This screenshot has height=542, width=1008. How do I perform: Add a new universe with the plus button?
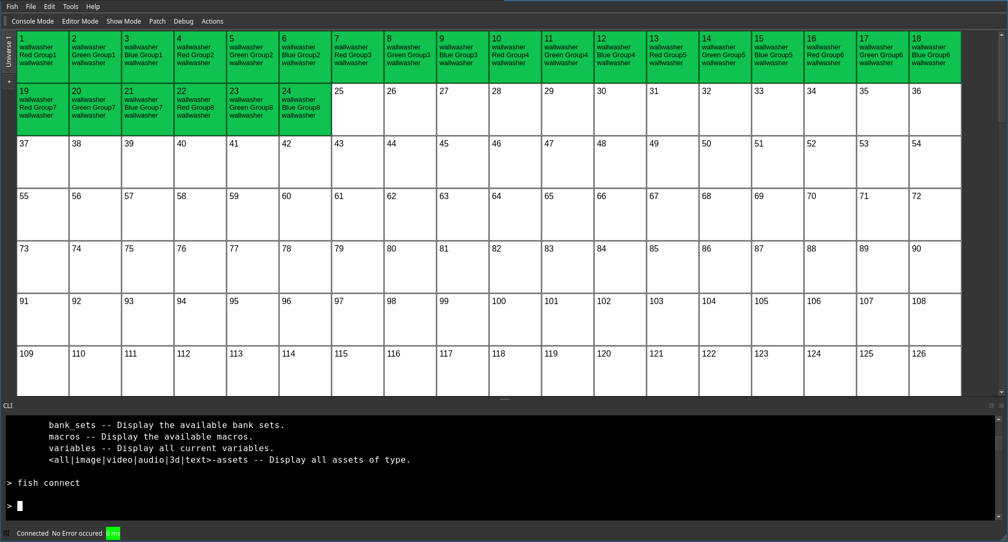coord(9,81)
